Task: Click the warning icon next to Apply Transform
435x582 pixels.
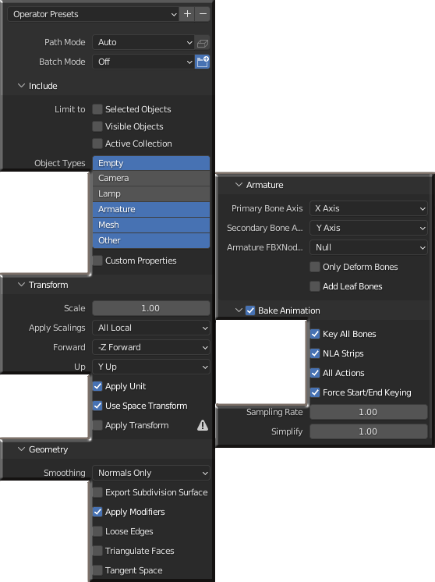Action: pos(203,425)
